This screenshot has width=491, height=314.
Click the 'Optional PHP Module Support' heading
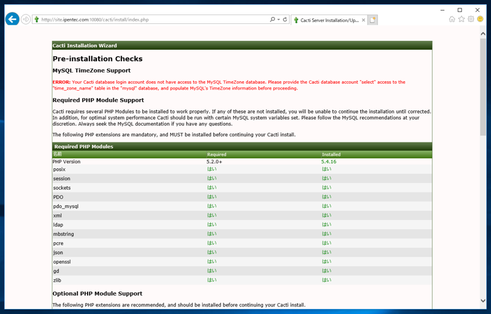point(98,294)
